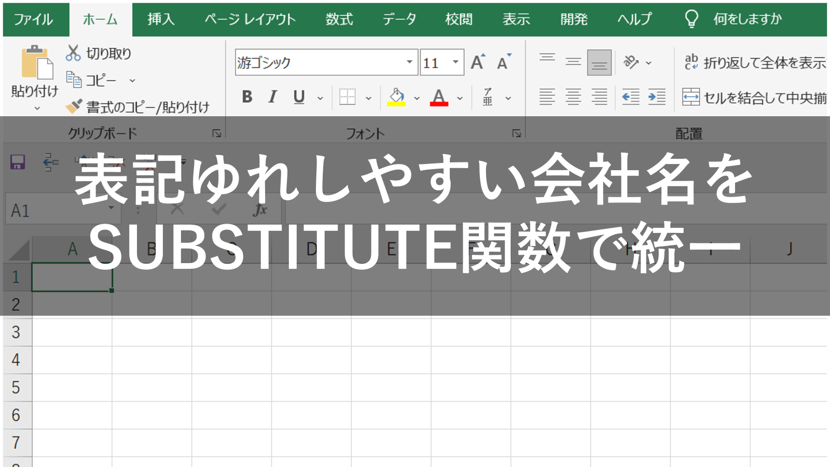Screen dimensions: 830x467
Task: Open the ファイル tab
Action: click(34, 19)
